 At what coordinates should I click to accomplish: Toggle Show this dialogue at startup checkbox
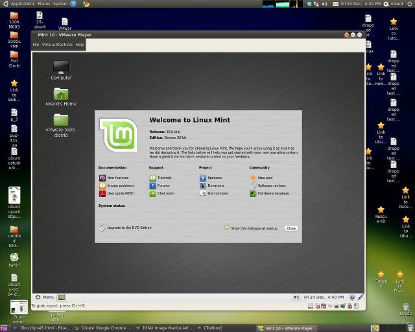coord(226,228)
